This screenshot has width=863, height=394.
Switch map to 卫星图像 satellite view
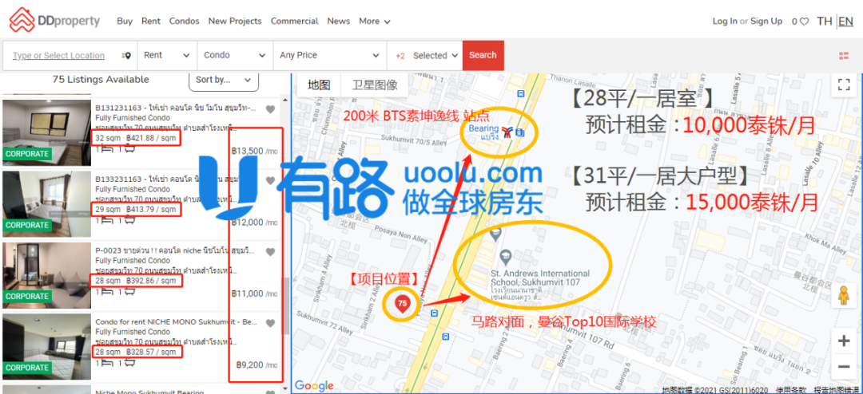click(x=375, y=85)
